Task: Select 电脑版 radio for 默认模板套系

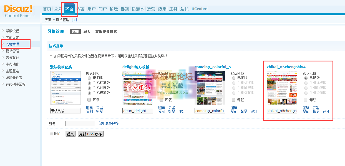Action: (x=89, y=78)
